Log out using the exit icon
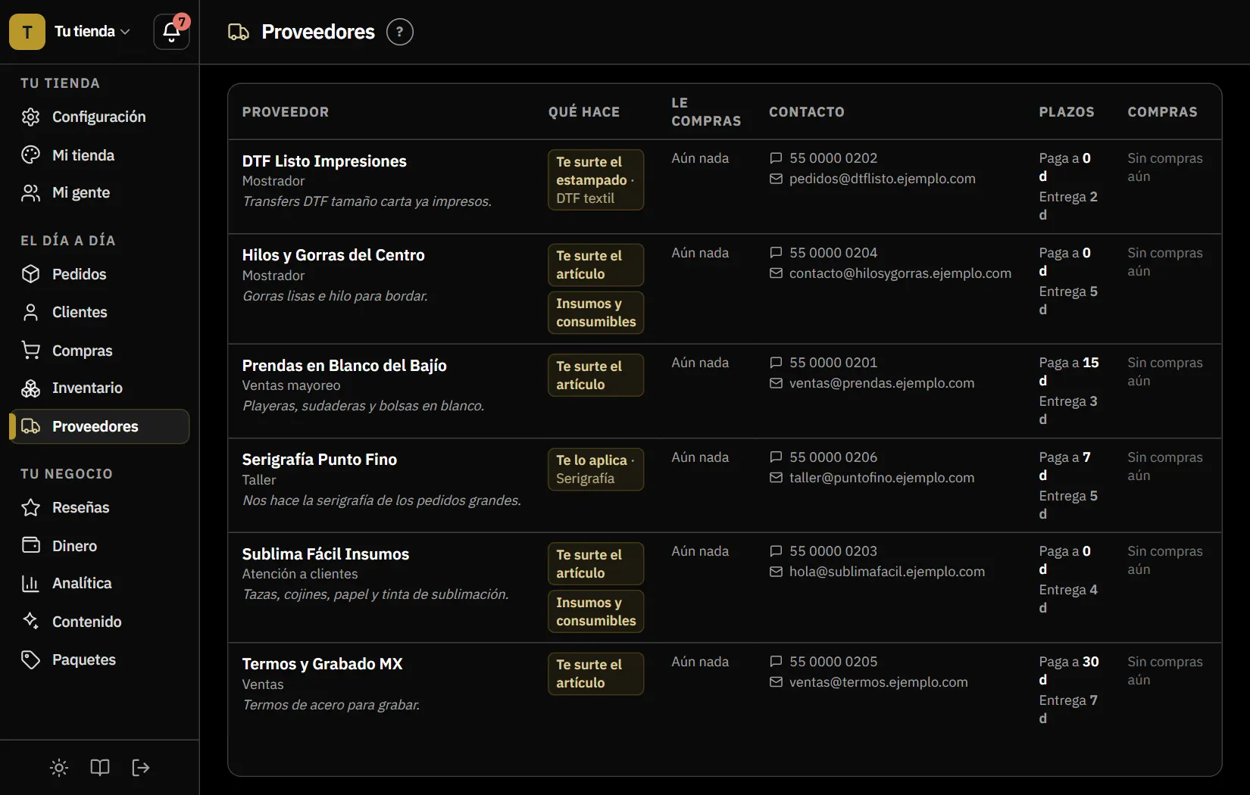This screenshot has width=1250, height=795. [x=141, y=768]
